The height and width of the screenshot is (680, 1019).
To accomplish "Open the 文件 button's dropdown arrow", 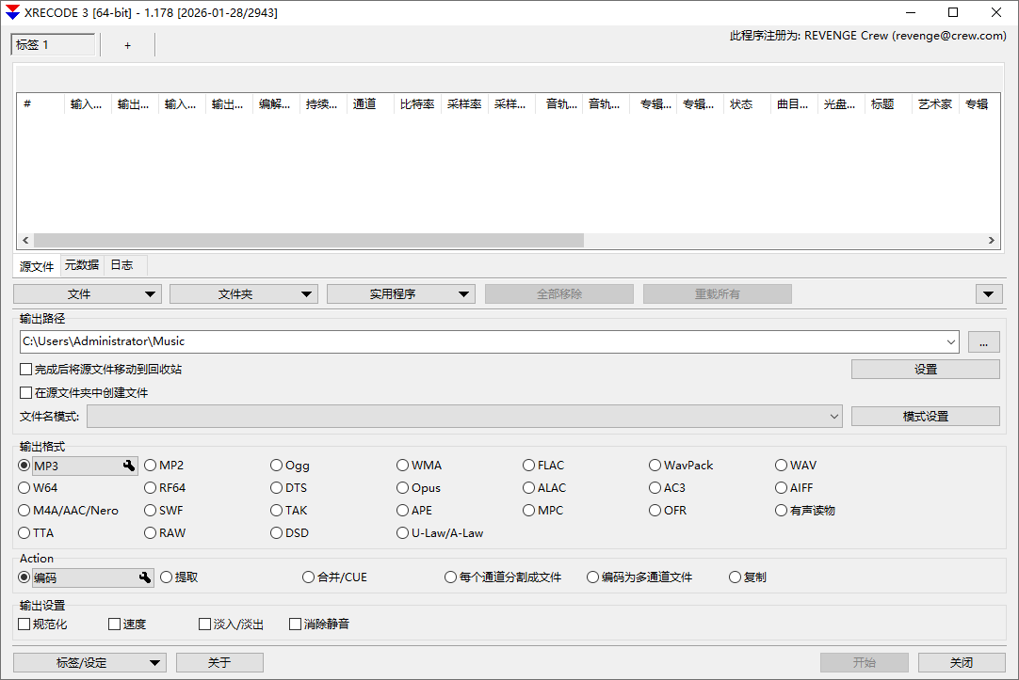I will click(151, 293).
